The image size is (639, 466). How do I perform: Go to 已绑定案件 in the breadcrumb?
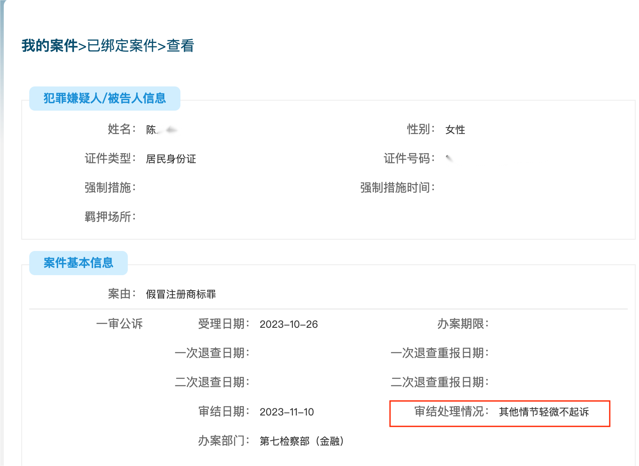122,46
